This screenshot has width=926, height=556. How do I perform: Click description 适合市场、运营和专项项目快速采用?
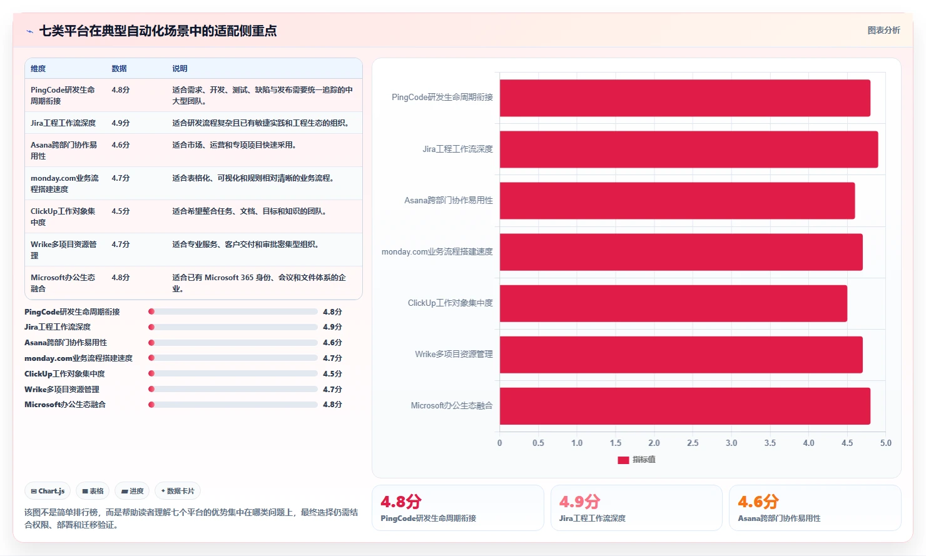[234, 145]
